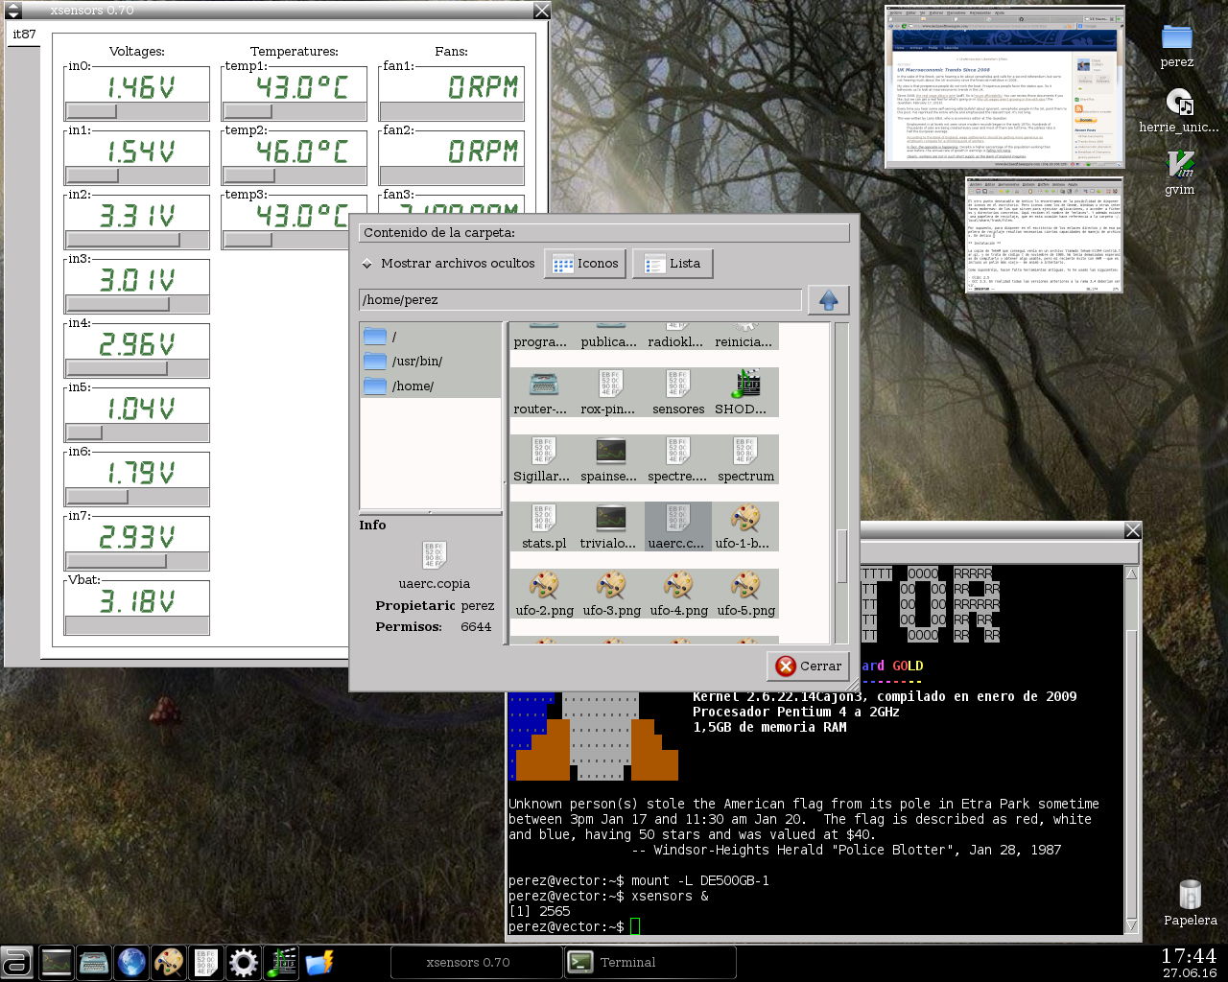Screen dimensions: 1228x982
Task: Go up one folder with blue arrow
Action: click(x=829, y=300)
